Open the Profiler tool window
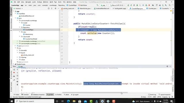 pos(58,95)
